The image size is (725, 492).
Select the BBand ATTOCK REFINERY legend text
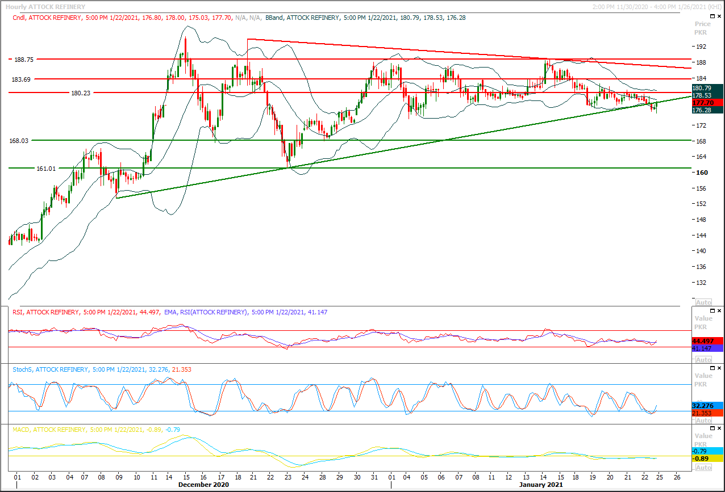365,18
